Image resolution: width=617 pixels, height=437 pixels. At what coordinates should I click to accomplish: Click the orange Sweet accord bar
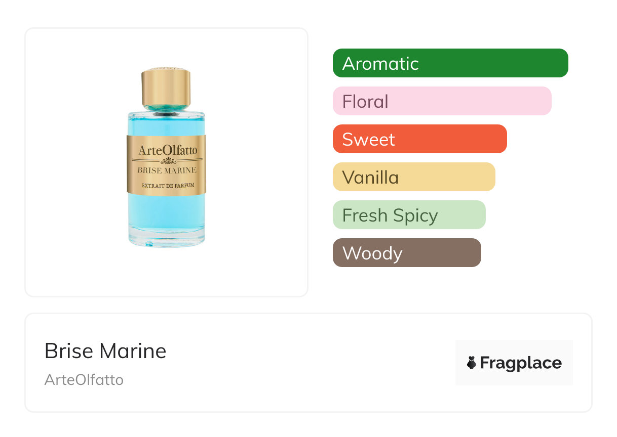419,139
